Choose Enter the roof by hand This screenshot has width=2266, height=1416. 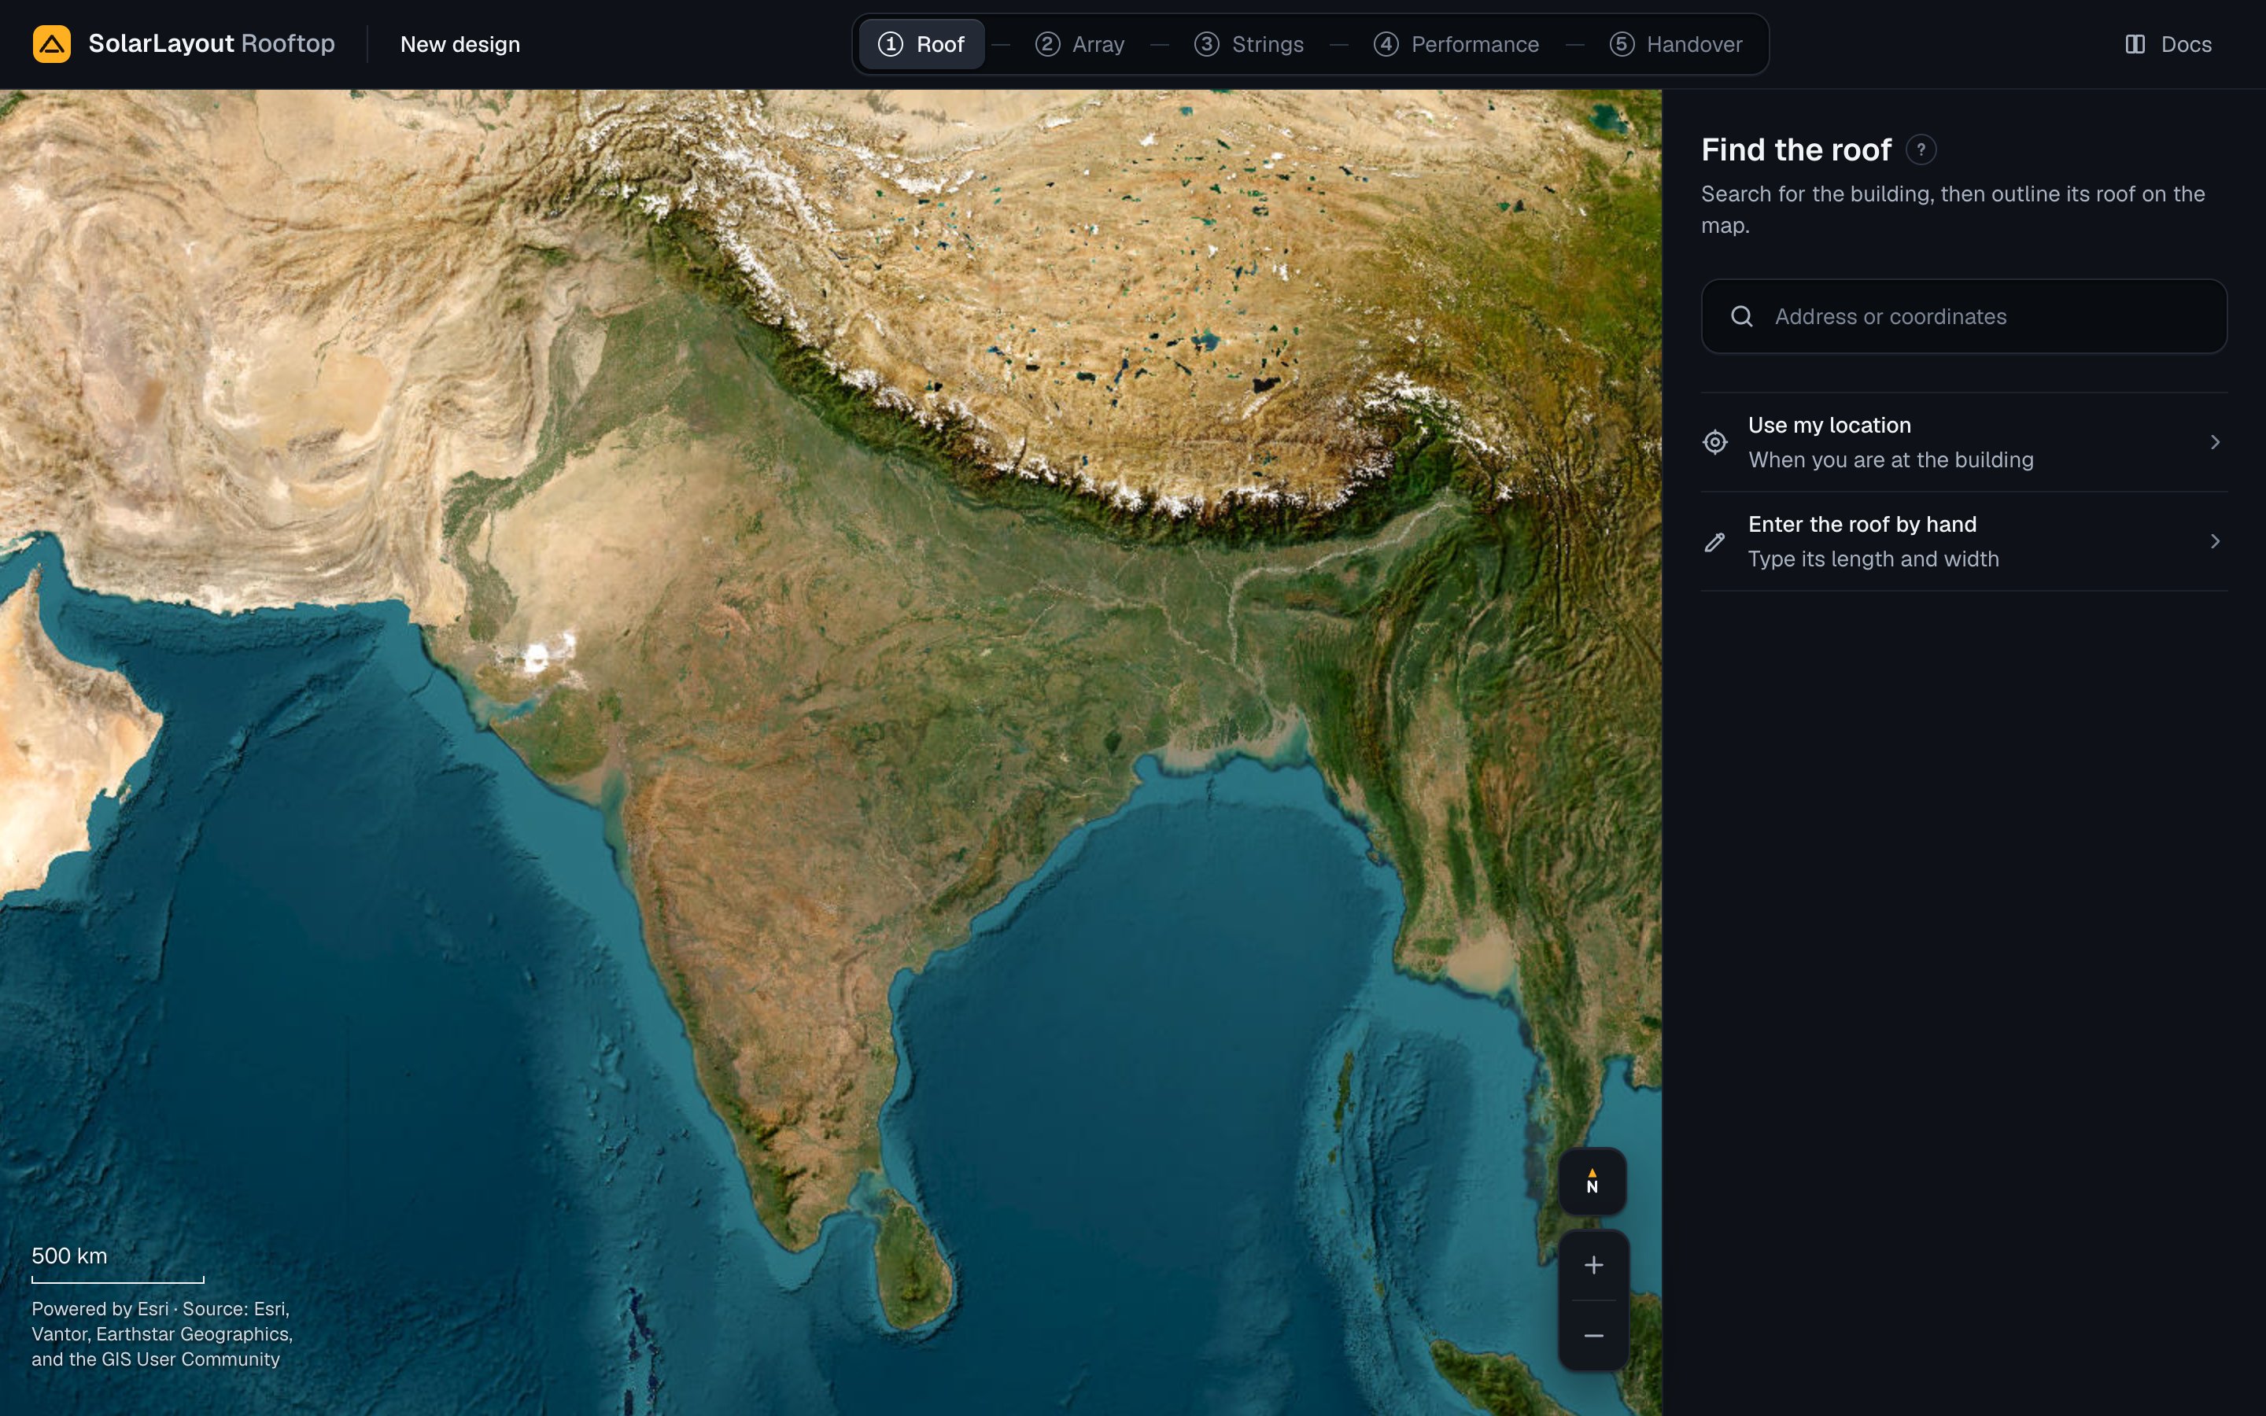1964,541
